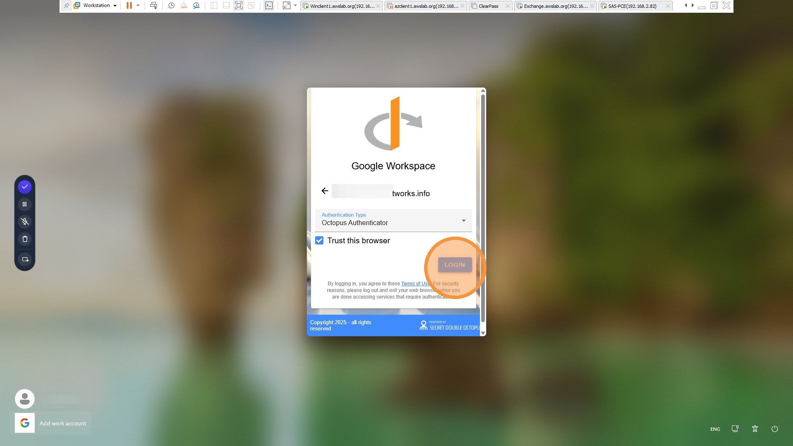
Task: Show previous tabs with left arrow
Action: [x=686, y=6]
